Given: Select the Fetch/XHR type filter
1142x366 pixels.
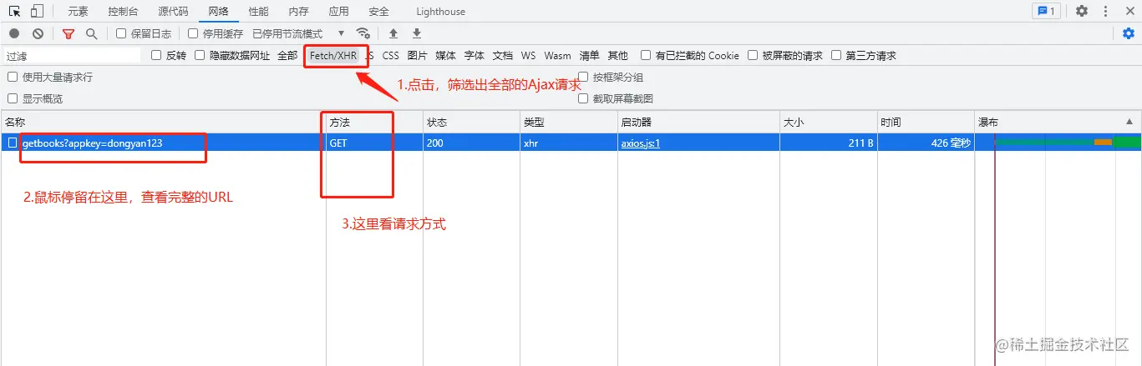Looking at the screenshot, I should click(x=333, y=55).
